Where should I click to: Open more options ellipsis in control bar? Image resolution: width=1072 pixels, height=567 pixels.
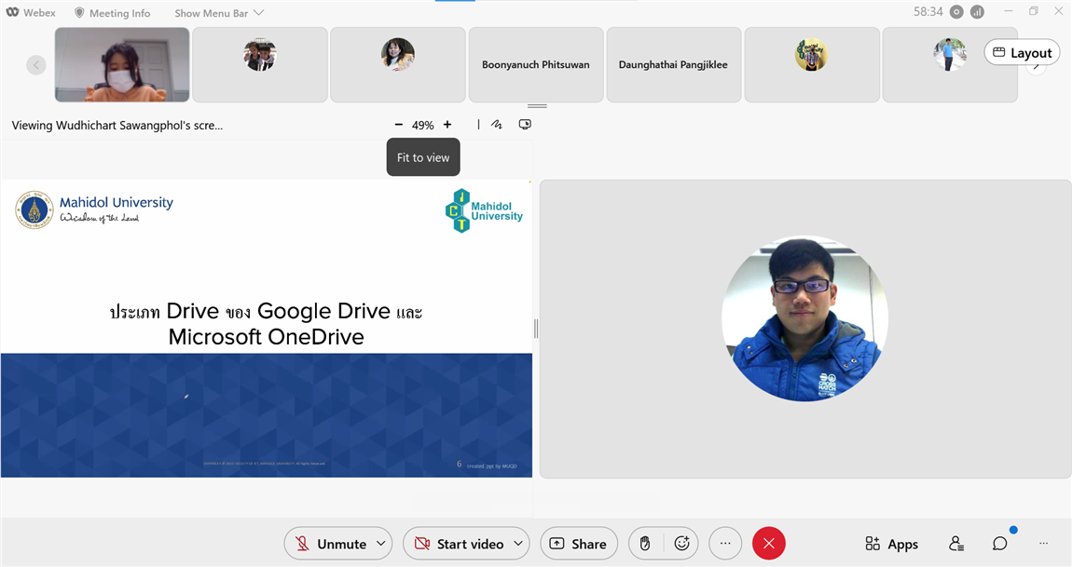point(725,544)
